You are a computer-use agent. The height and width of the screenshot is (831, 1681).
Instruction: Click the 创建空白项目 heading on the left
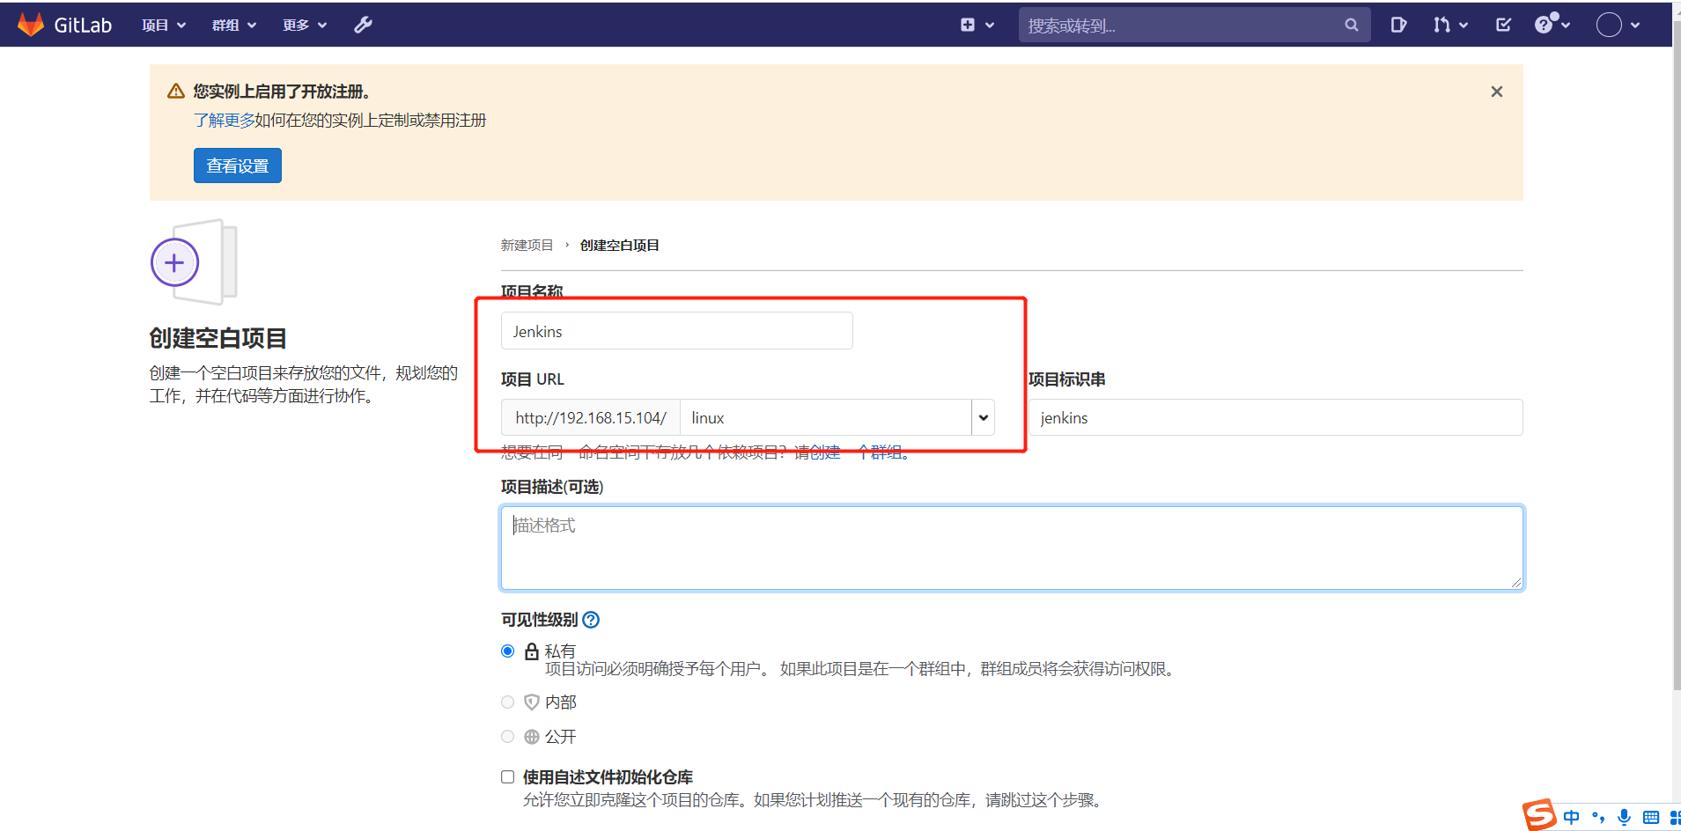click(x=218, y=338)
